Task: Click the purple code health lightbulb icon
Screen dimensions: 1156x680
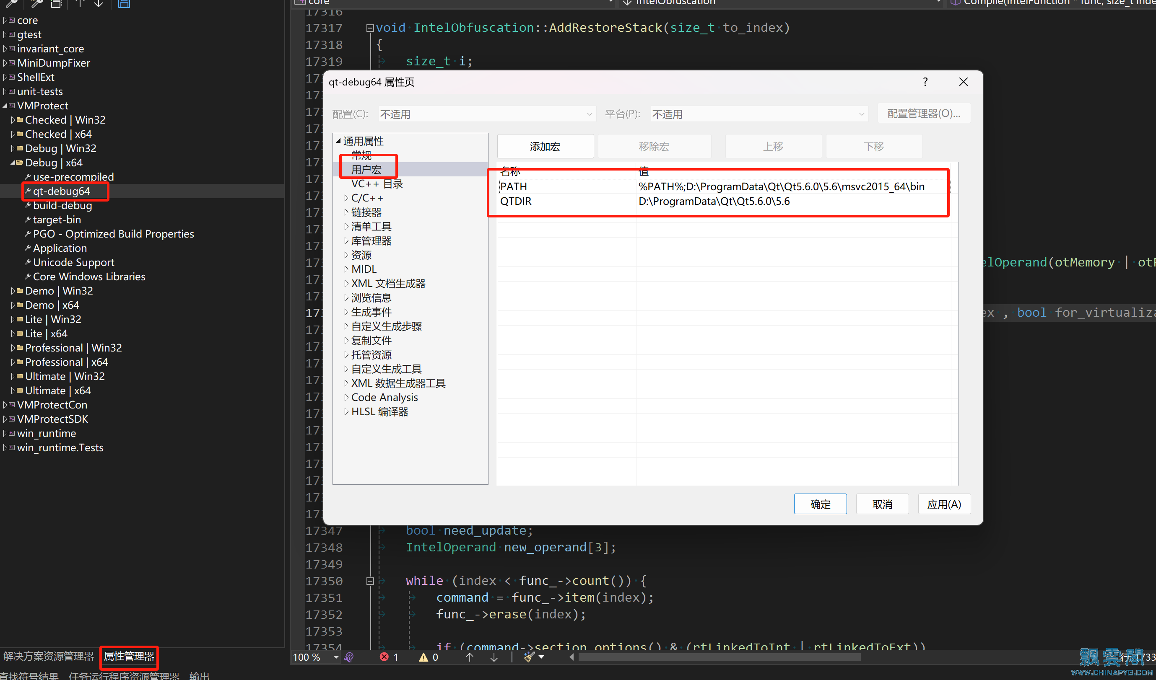Action: (x=349, y=657)
